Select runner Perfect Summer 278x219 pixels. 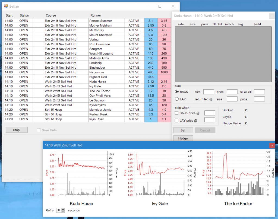click(106, 21)
